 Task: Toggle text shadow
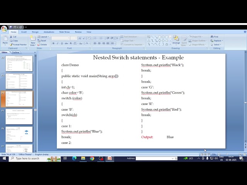coord(71,43)
